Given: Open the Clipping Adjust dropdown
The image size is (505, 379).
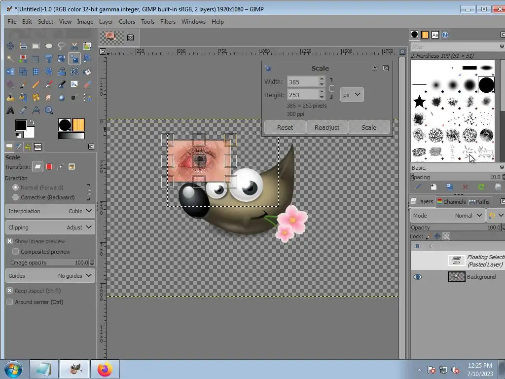Looking at the screenshot, I should click(x=50, y=227).
